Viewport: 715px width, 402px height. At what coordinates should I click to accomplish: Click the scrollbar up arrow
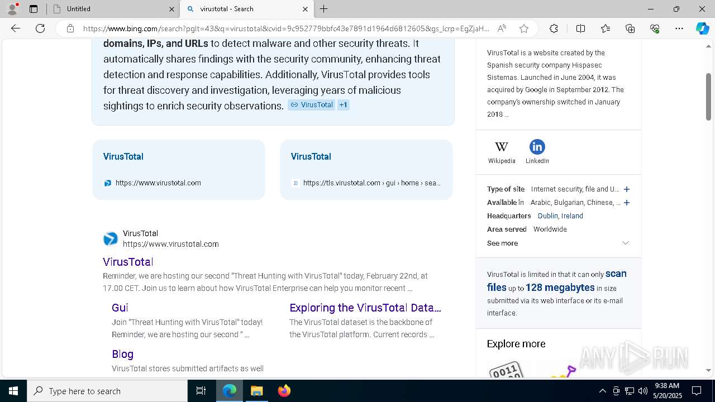pos(708,46)
